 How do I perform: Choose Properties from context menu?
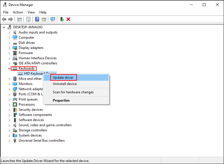tap(76, 100)
